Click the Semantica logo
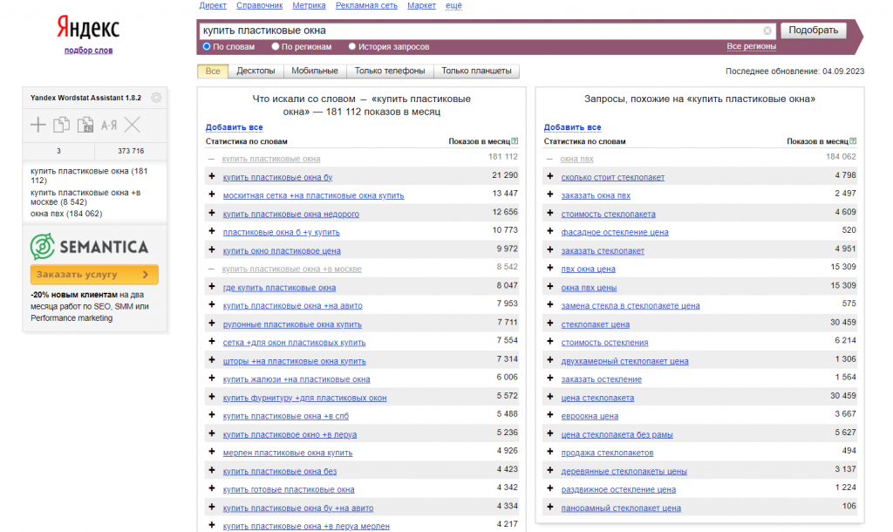The height and width of the screenshot is (532, 893). tap(90, 246)
